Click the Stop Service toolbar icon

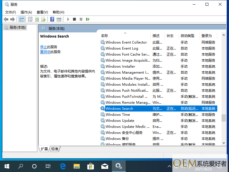click(x=74, y=19)
